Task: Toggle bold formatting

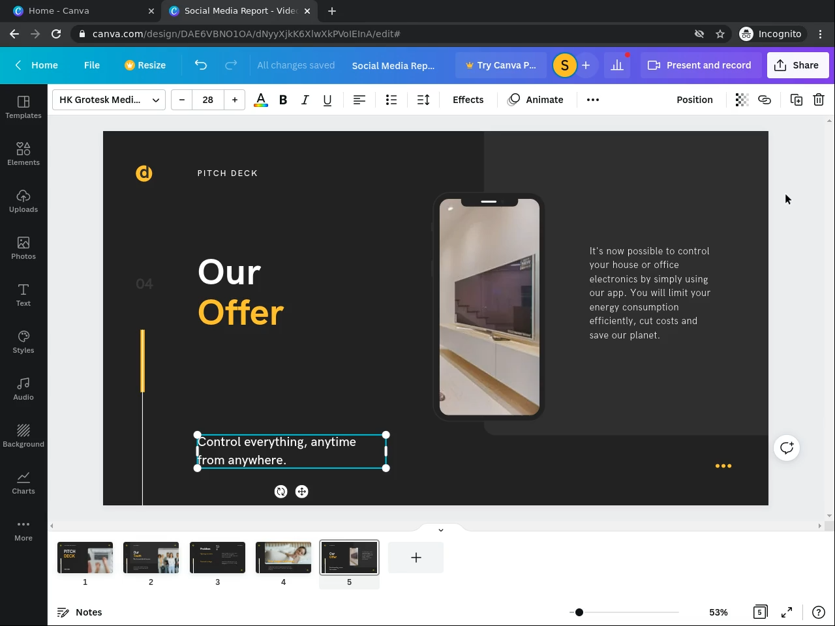Action: point(283,100)
